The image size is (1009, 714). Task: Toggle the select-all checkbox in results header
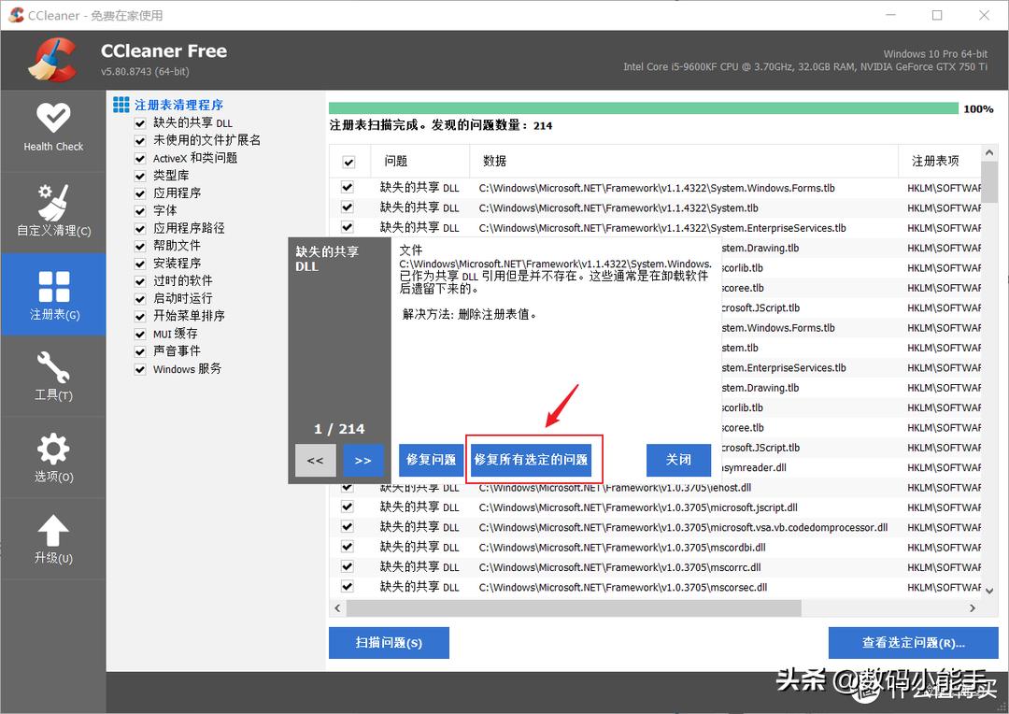pyautogui.click(x=348, y=161)
